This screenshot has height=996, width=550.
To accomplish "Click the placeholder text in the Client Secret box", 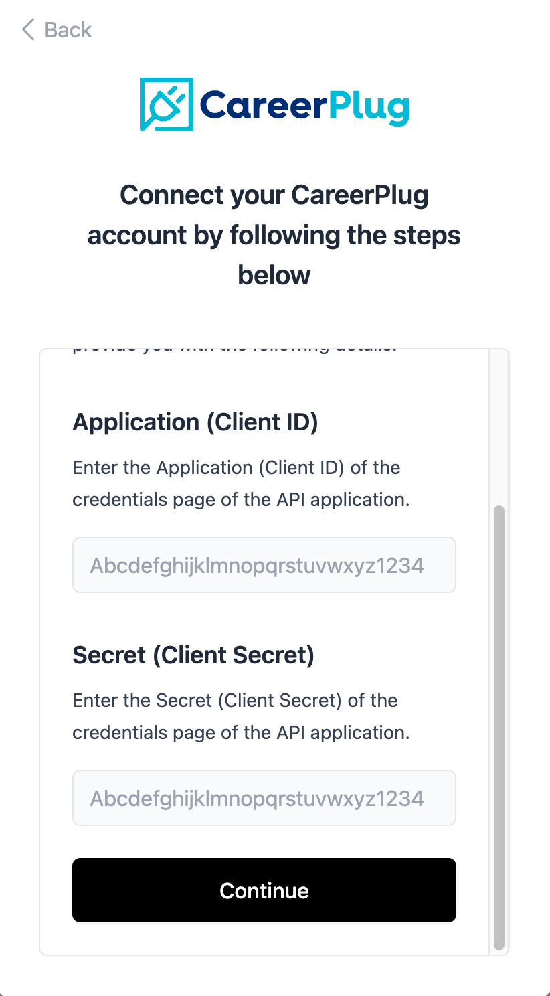I will (256, 799).
